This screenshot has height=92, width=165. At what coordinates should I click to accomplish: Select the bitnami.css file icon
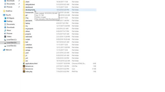click(x=24, y=66)
